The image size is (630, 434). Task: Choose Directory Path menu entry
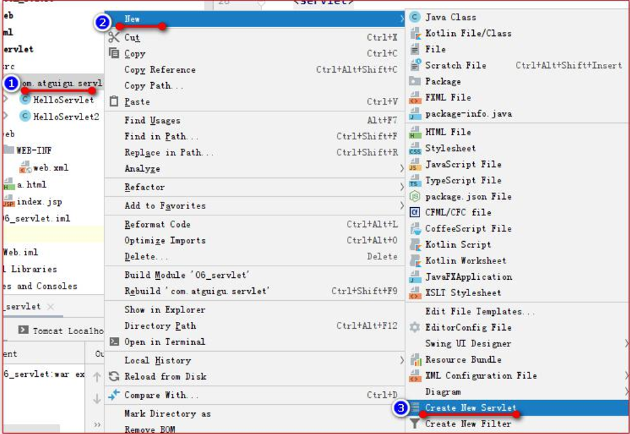click(x=255, y=325)
